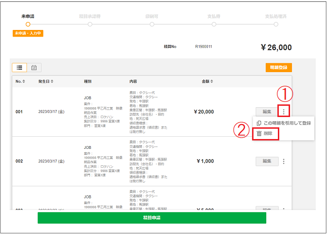Open three-dot menu for row 002
The image size is (328, 235).
[283, 161]
